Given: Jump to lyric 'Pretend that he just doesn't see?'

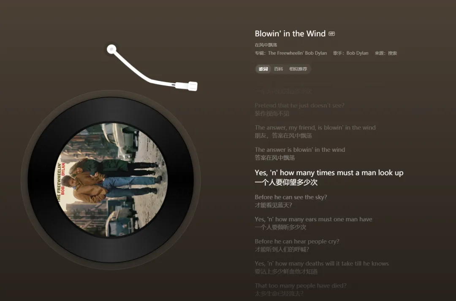Looking at the screenshot, I should 299,105.
